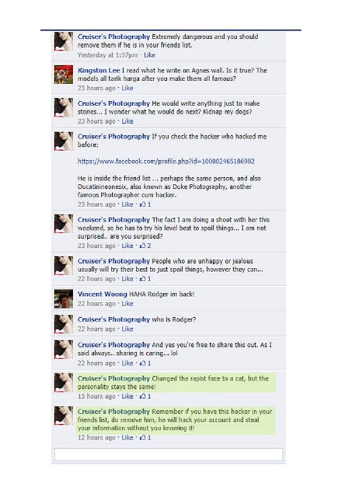The width and height of the screenshot is (351, 497).
Task: Click the comment input box at bottom
Action: (168, 455)
